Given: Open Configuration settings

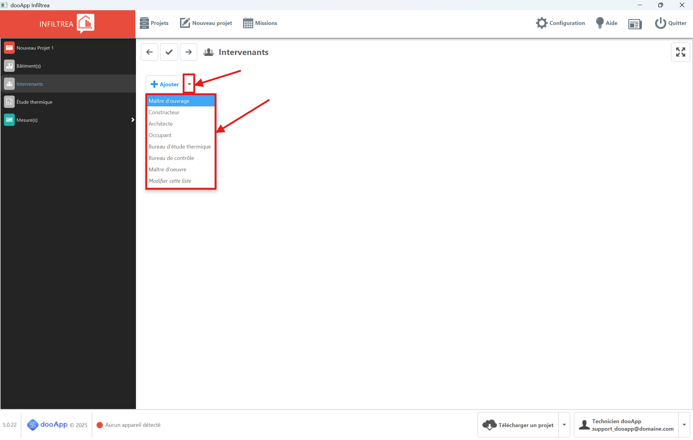Looking at the screenshot, I should 560,23.
